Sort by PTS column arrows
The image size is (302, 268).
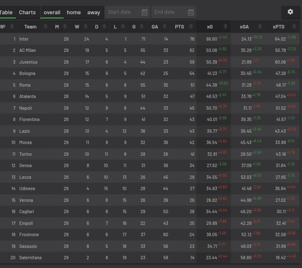191,26
